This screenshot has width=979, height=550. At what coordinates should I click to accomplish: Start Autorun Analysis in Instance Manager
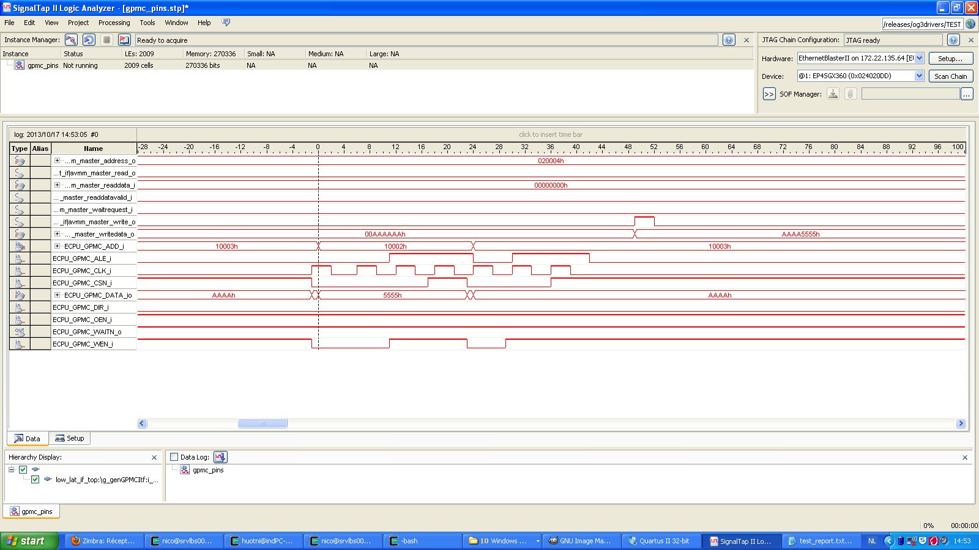coord(89,40)
